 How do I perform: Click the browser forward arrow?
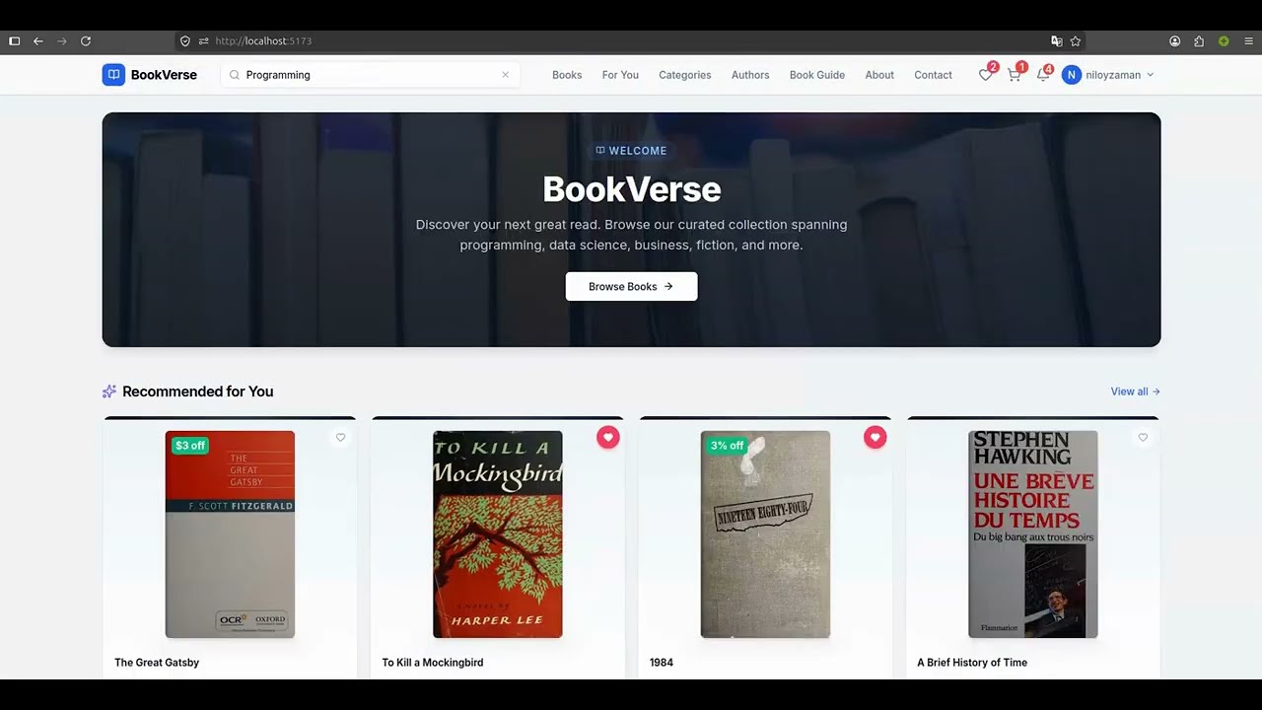[62, 41]
